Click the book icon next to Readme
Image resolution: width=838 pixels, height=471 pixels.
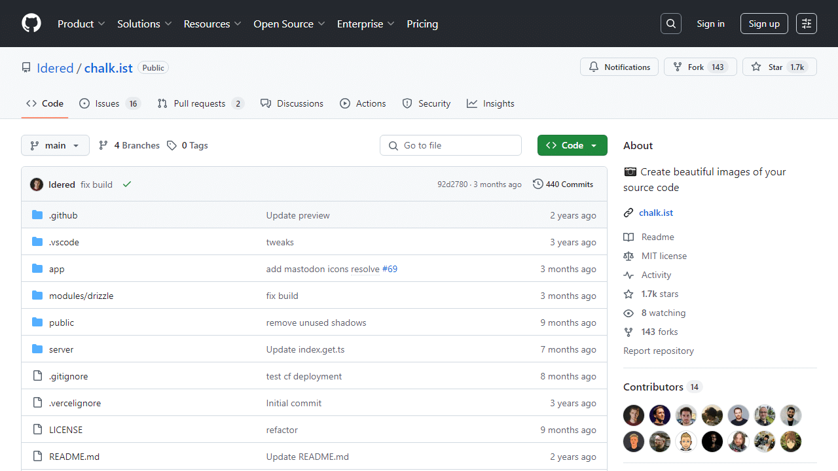628,237
